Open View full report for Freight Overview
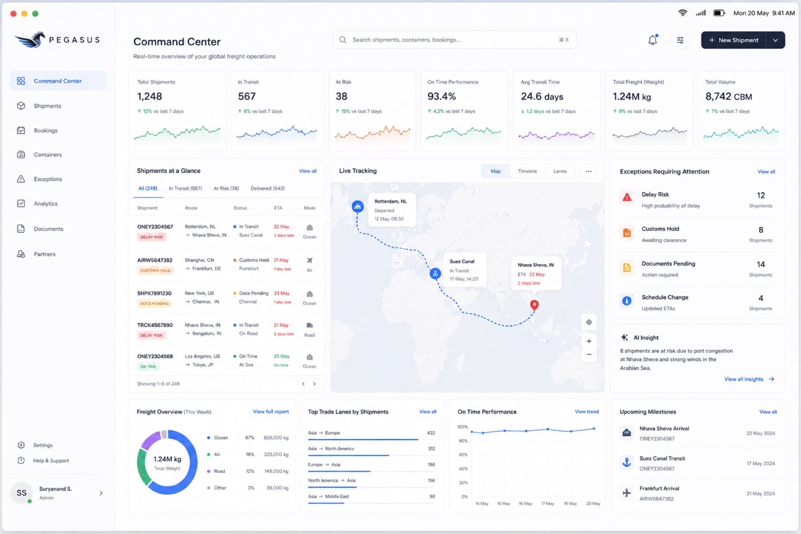 [x=271, y=412]
